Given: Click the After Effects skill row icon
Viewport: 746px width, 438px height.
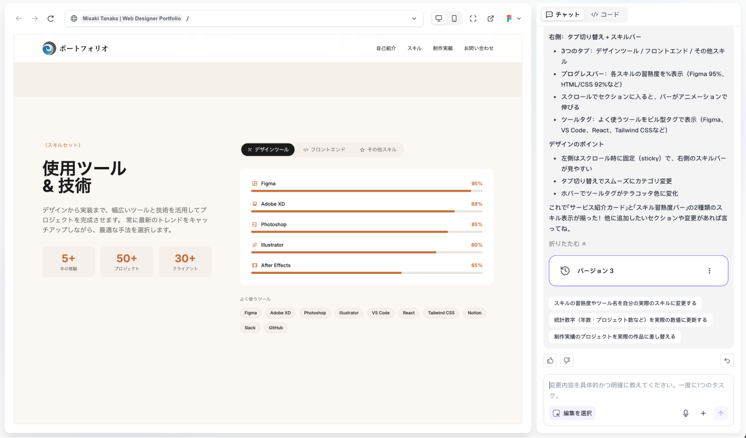Looking at the screenshot, I should click(255, 265).
